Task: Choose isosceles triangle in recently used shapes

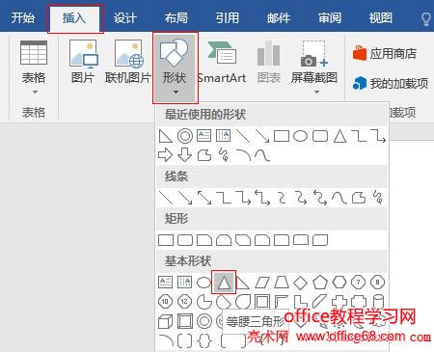Action: [339, 136]
